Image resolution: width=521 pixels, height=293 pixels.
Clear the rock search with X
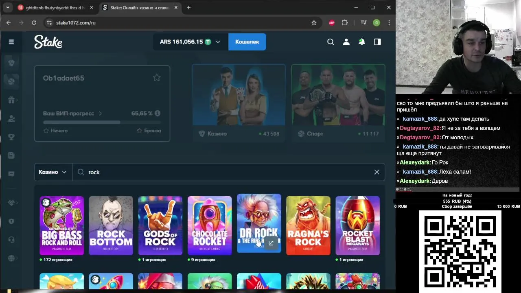[x=377, y=172]
